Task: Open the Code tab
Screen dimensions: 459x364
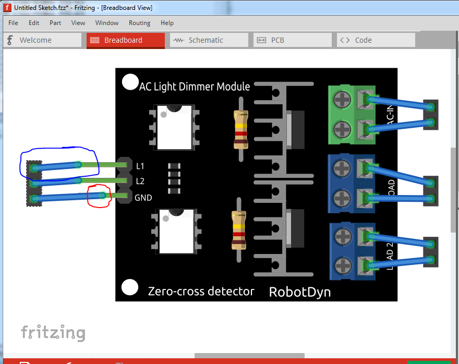Action: coord(376,40)
